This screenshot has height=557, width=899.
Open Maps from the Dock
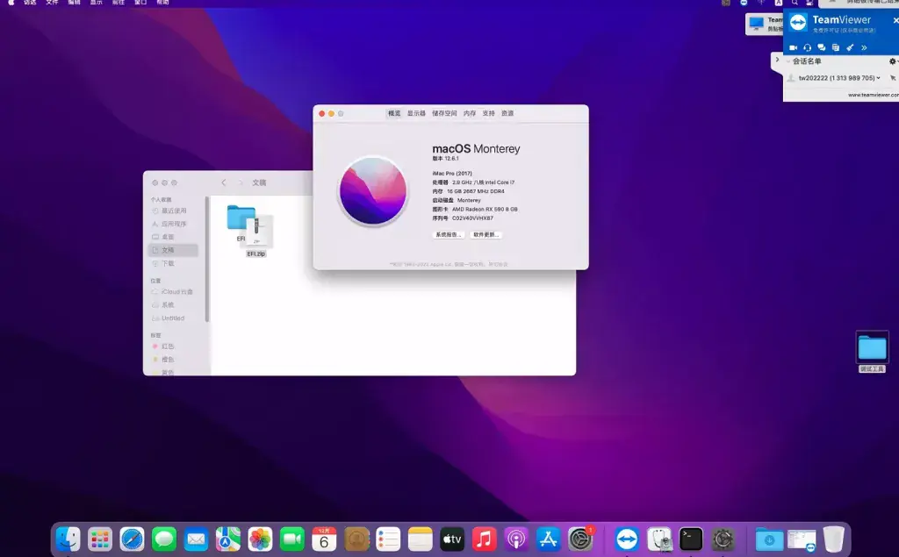coord(228,539)
